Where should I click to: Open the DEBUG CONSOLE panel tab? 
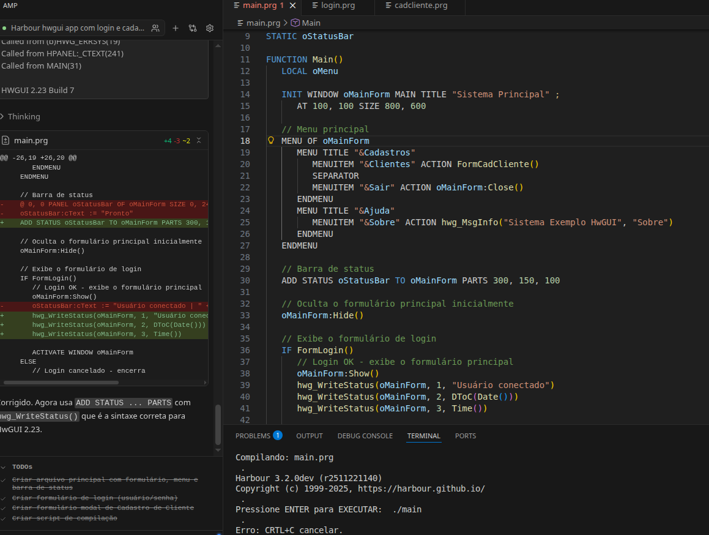pos(365,436)
